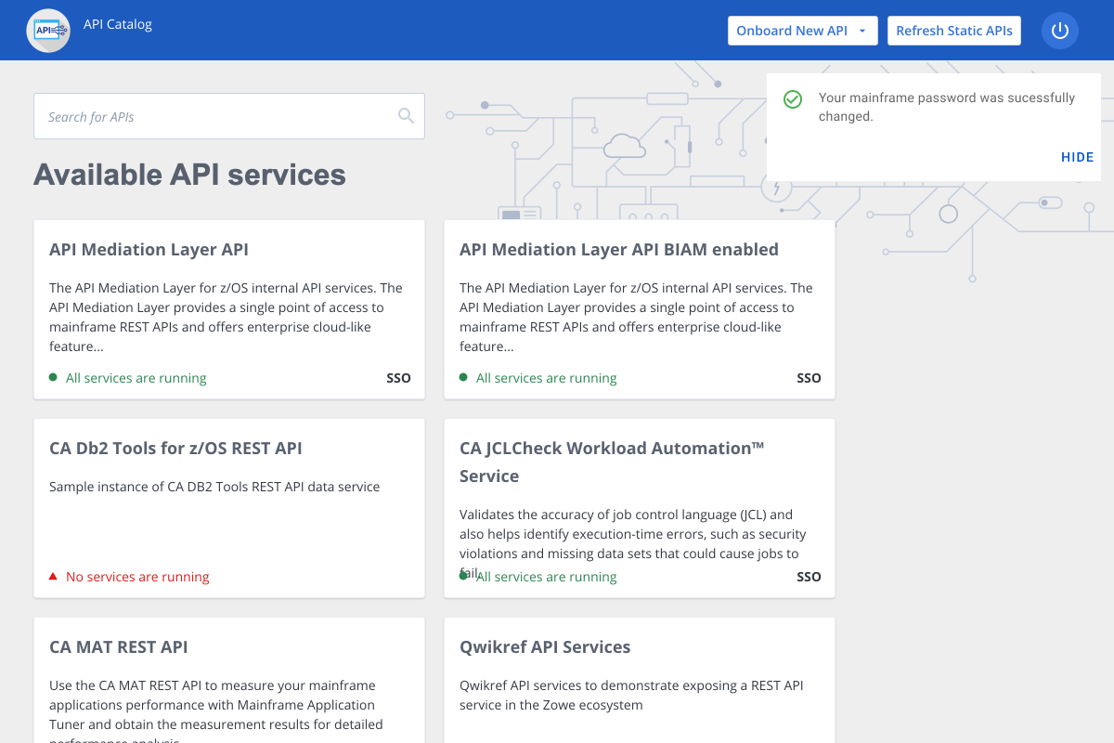This screenshot has width=1114, height=743.
Task: Click 'All services are running' on API Mediation Layer API
Action: tap(136, 378)
